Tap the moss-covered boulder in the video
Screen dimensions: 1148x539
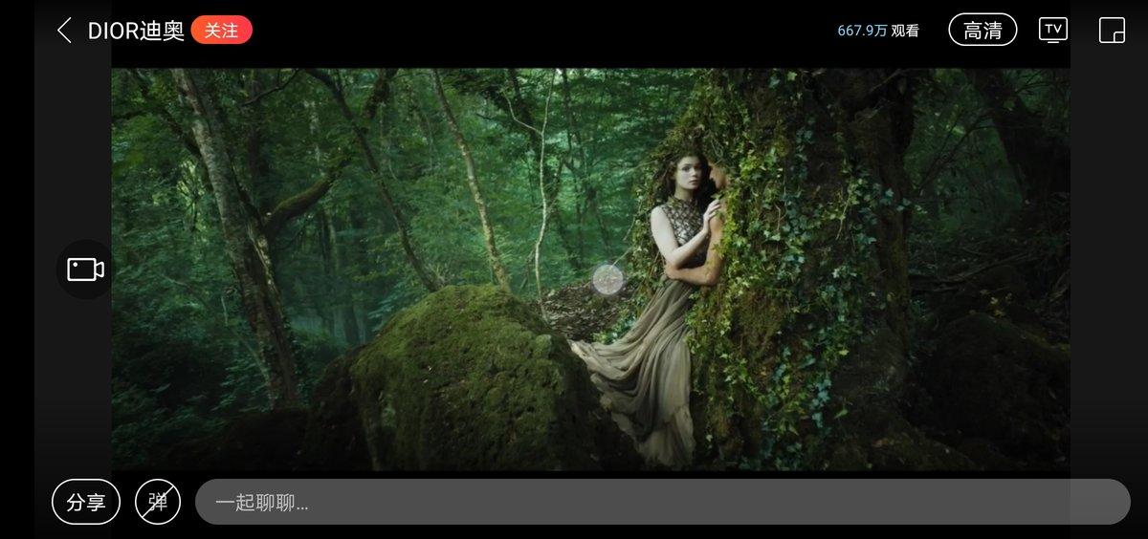coord(459,382)
